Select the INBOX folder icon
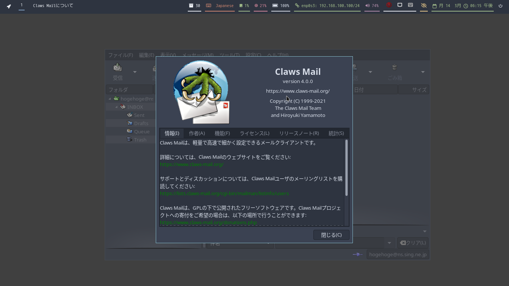The height and width of the screenshot is (286, 509). tap(123, 107)
